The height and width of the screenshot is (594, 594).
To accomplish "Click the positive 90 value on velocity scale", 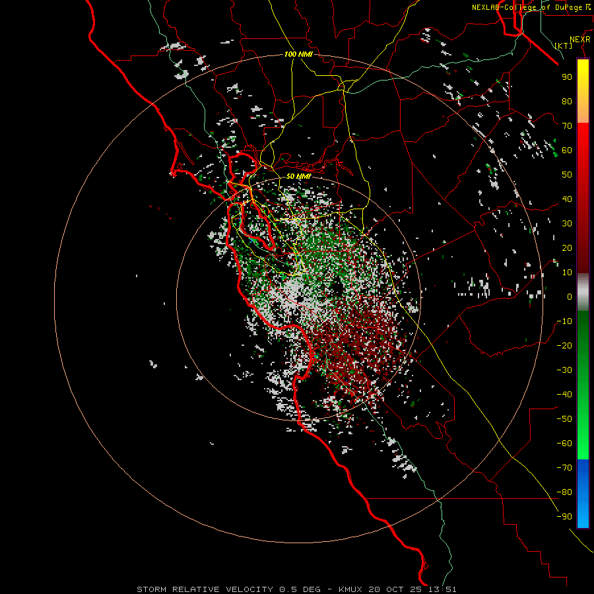I will pos(567,77).
